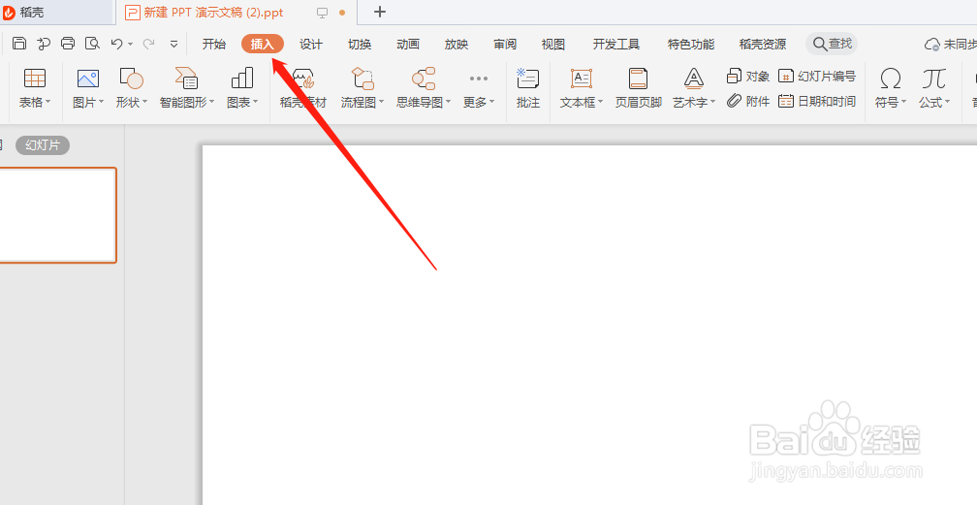
Task: Open Print Preview icon
Action: (x=92, y=44)
